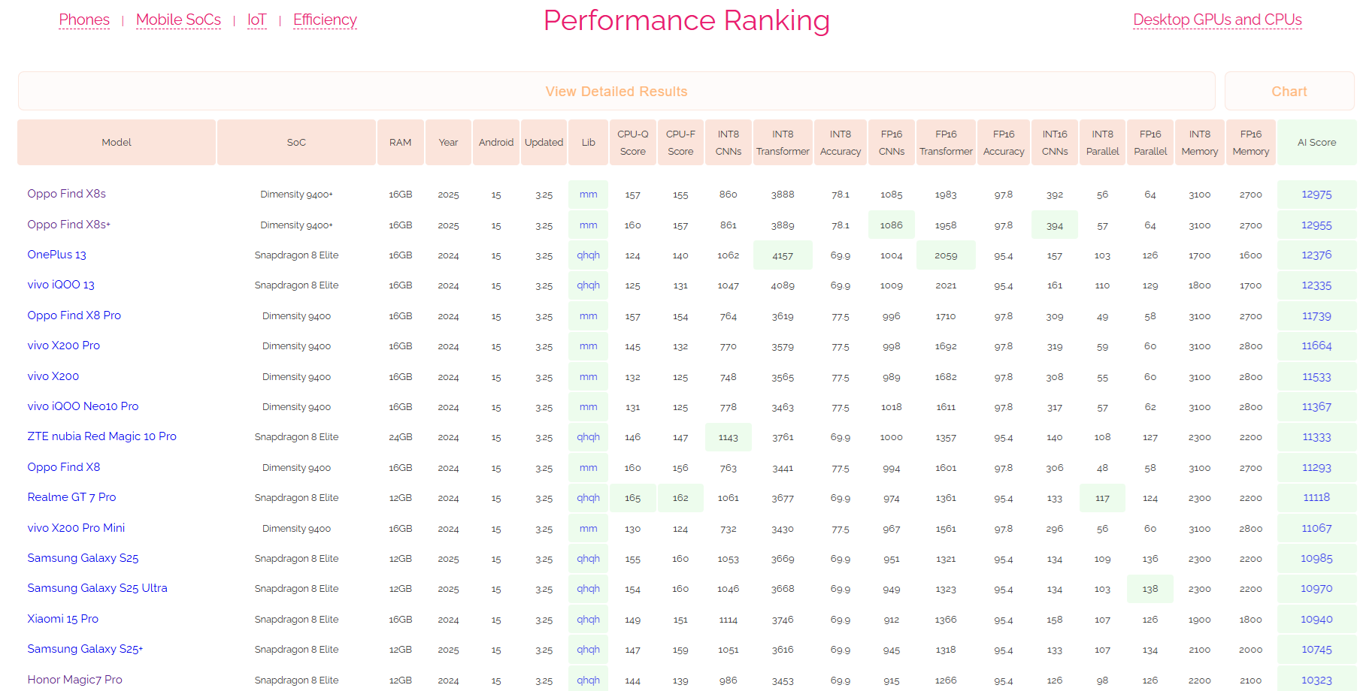The image size is (1372, 691).
Task: Open the Chart button
Action: [x=1289, y=92]
